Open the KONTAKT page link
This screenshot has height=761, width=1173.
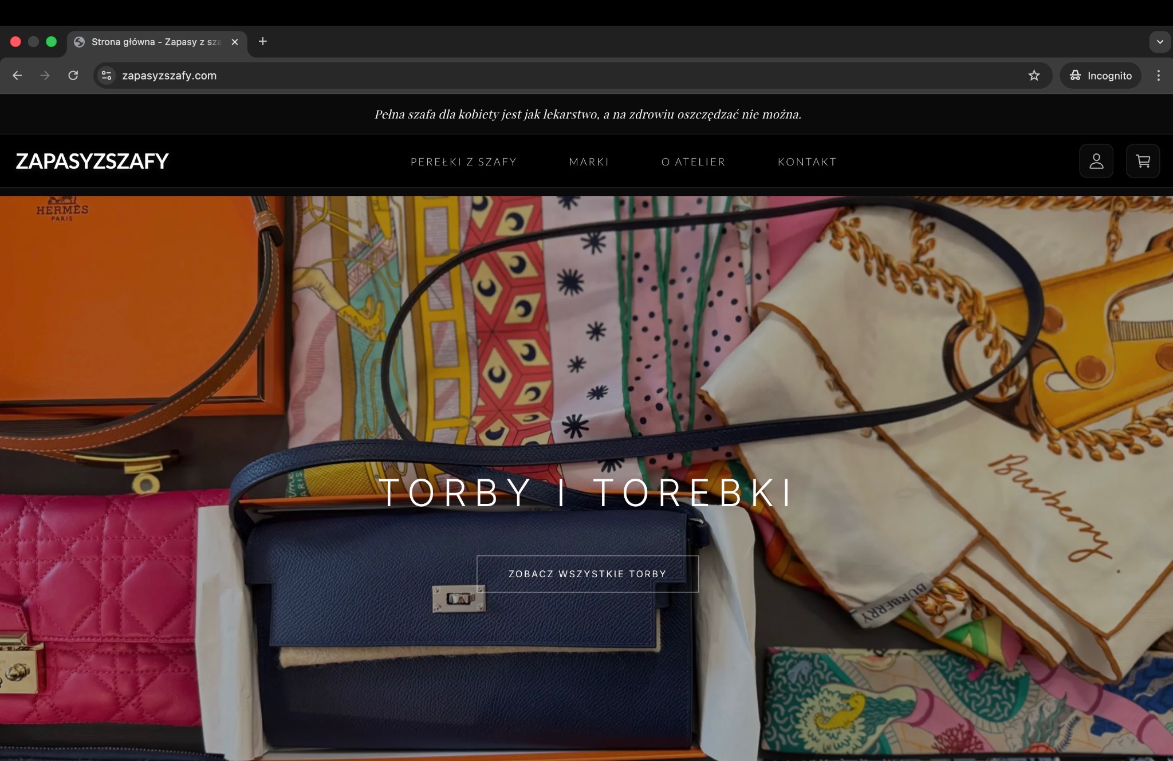click(x=806, y=161)
